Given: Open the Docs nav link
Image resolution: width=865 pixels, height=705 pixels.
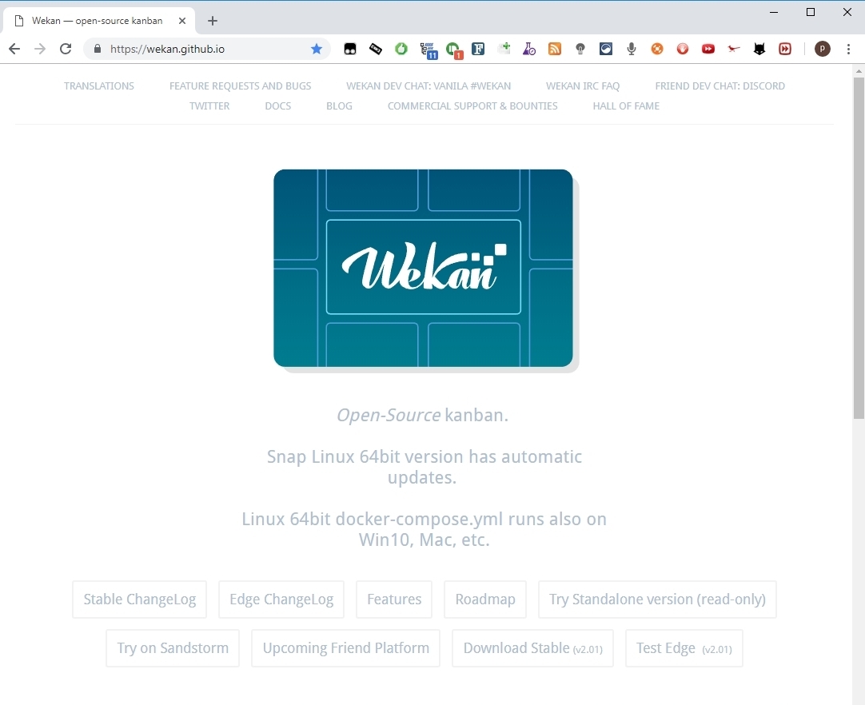Looking at the screenshot, I should (278, 106).
